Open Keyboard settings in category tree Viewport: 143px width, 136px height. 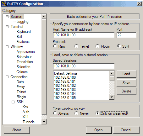pyautogui.click(x=24, y=32)
